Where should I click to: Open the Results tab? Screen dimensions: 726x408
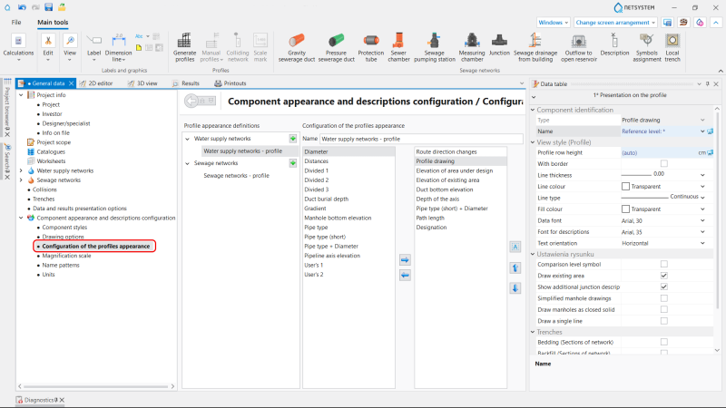coord(186,83)
